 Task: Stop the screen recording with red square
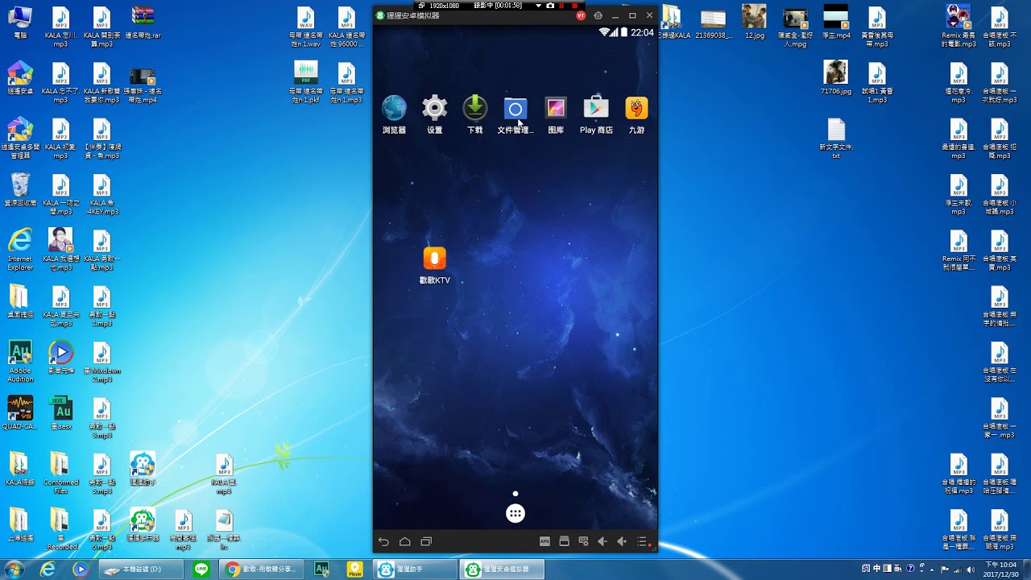click(x=574, y=5)
